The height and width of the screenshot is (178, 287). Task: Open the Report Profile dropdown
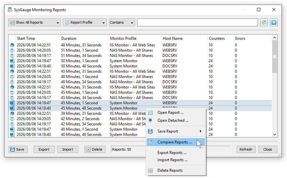tap(85, 22)
